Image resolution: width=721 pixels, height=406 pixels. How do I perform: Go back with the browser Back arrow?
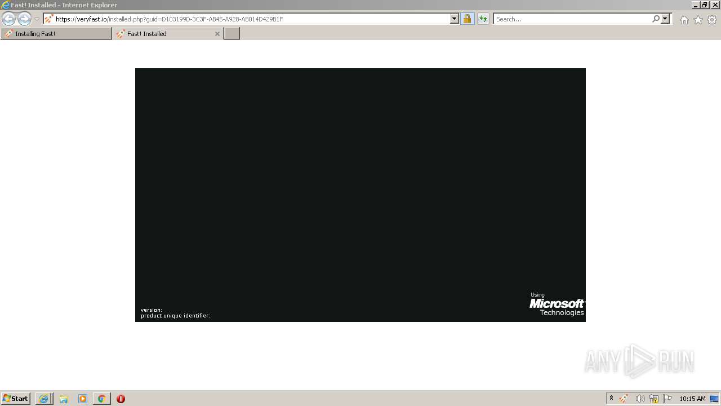pyautogui.click(x=8, y=19)
